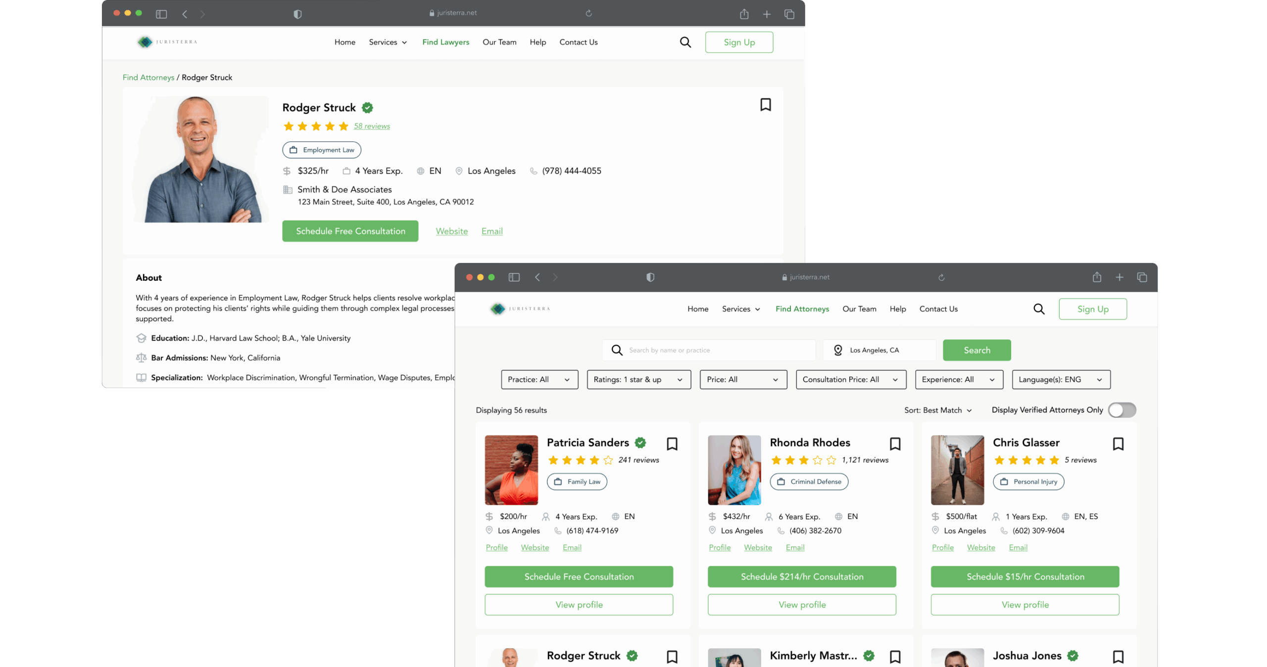This screenshot has height=667, width=1267.
Task: Click Schedule $214/hr Consultation button
Action: 801,577
